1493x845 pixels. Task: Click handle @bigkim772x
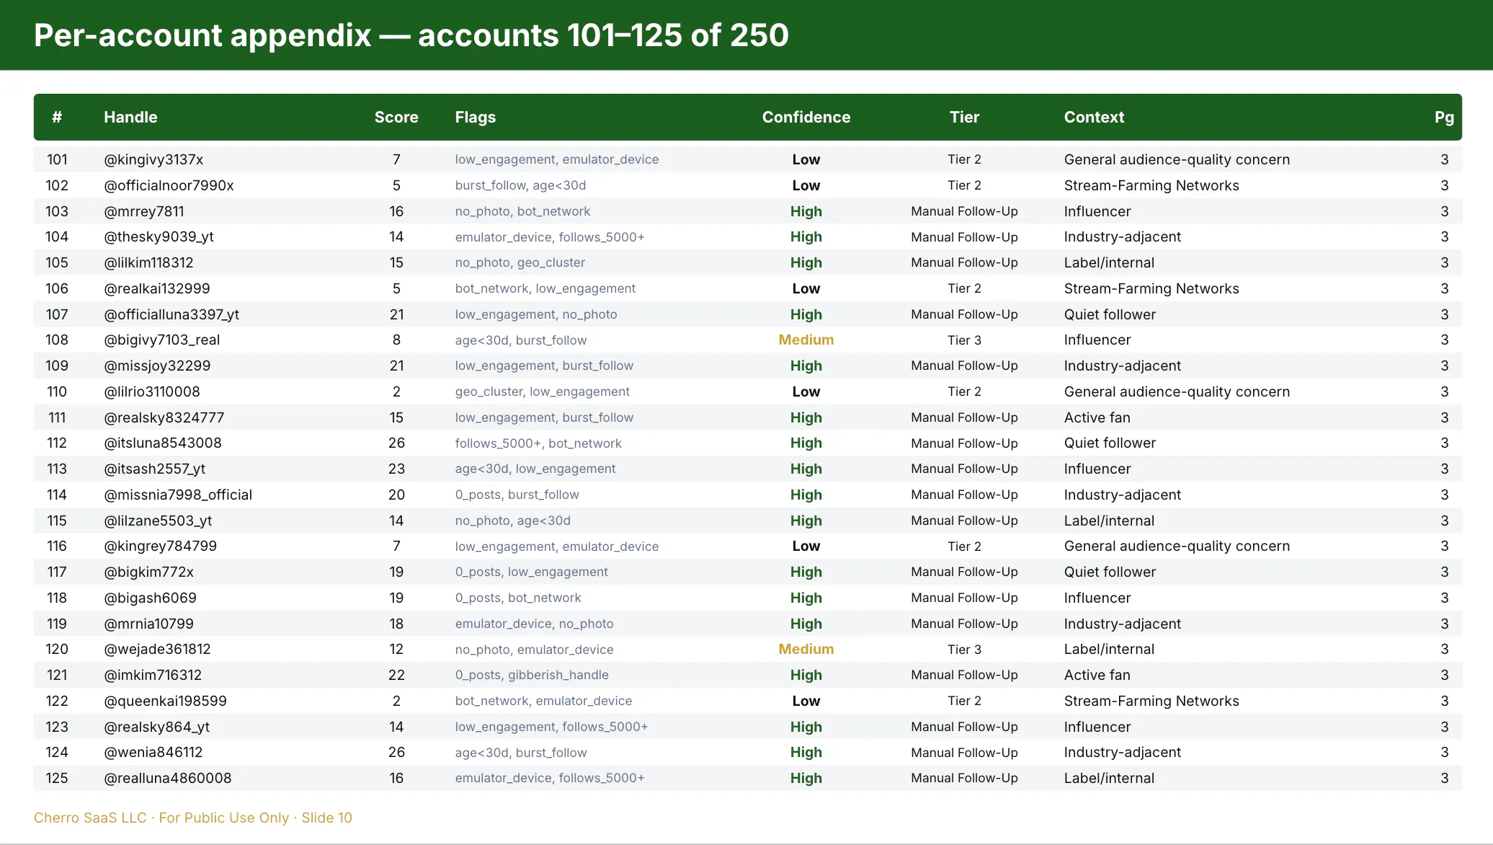pyautogui.click(x=148, y=572)
